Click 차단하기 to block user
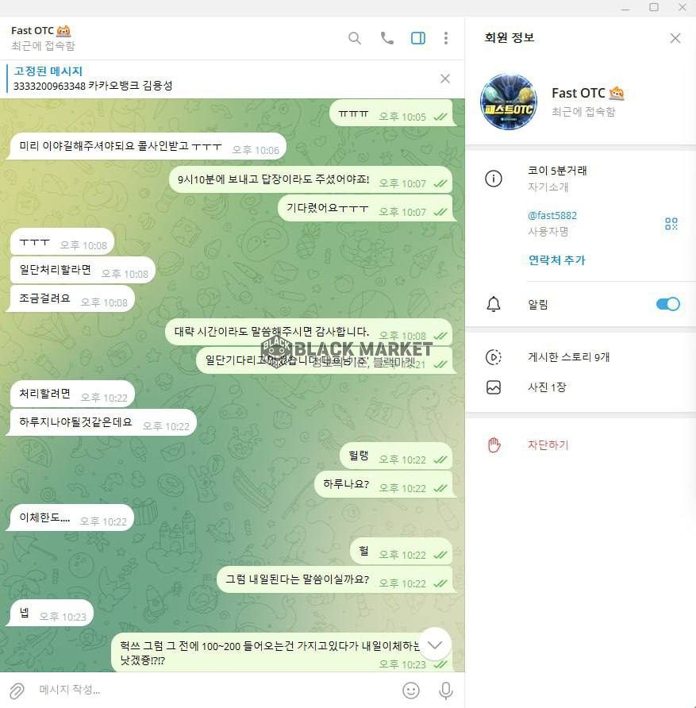This screenshot has width=696, height=708. (x=548, y=445)
